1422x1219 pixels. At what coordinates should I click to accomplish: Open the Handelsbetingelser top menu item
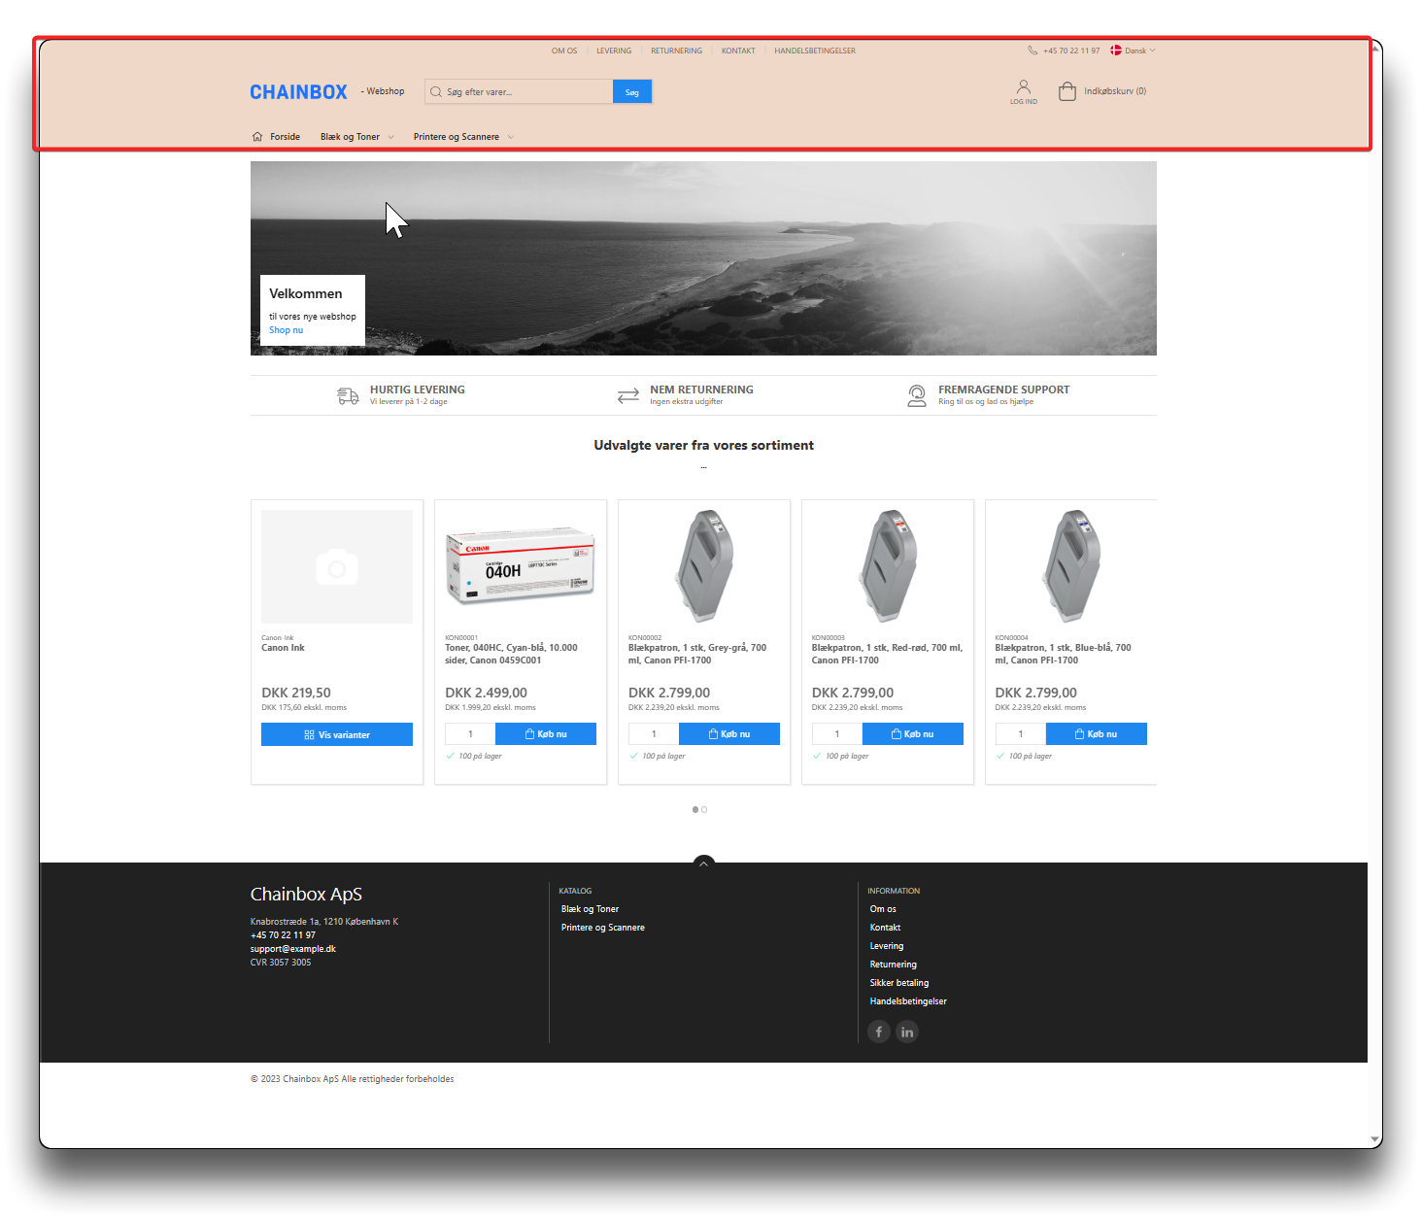click(x=814, y=51)
